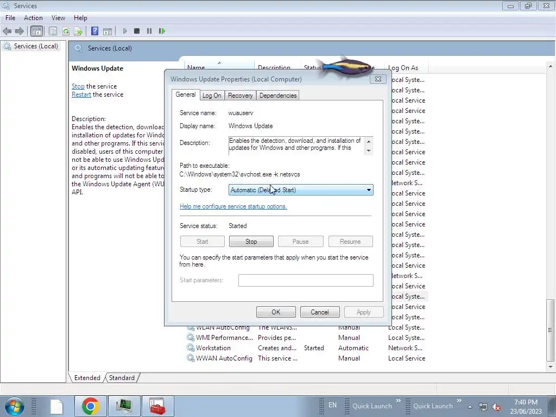The width and height of the screenshot is (556, 417).
Task: Click the Export List toolbar icon
Action: (x=78, y=31)
